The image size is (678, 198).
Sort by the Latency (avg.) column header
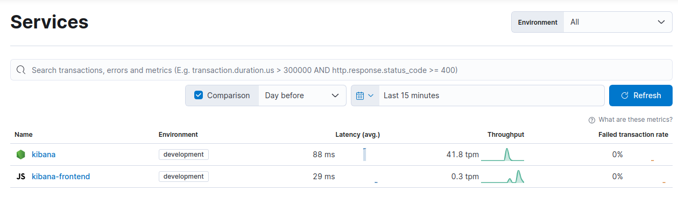[x=361, y=135]
